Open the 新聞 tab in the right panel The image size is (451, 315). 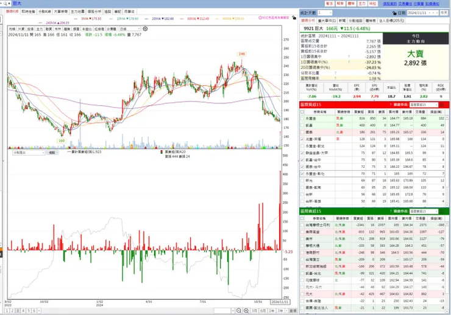point(342,21)
